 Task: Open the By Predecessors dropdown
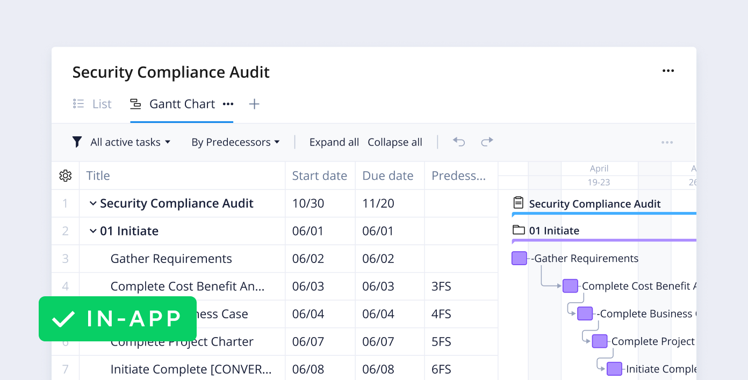pyautogui.click(x=235, y=142)
